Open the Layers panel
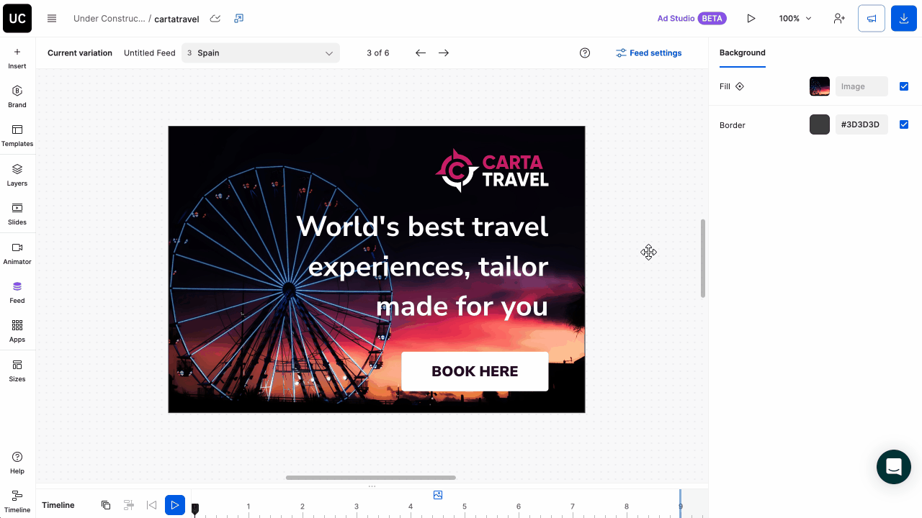922x518 pixels. 17,175
